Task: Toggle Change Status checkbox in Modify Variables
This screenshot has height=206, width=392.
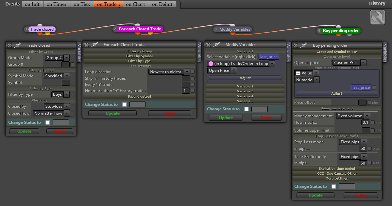Action: pos(247,109)
